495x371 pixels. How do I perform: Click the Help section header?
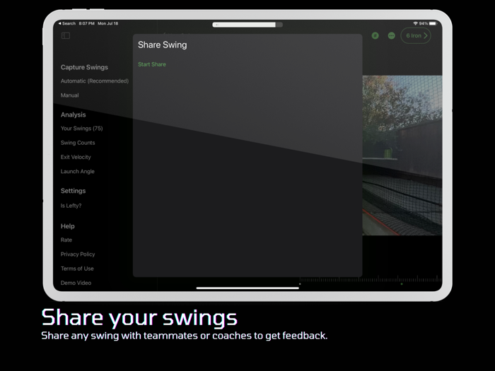coord(68,226)
